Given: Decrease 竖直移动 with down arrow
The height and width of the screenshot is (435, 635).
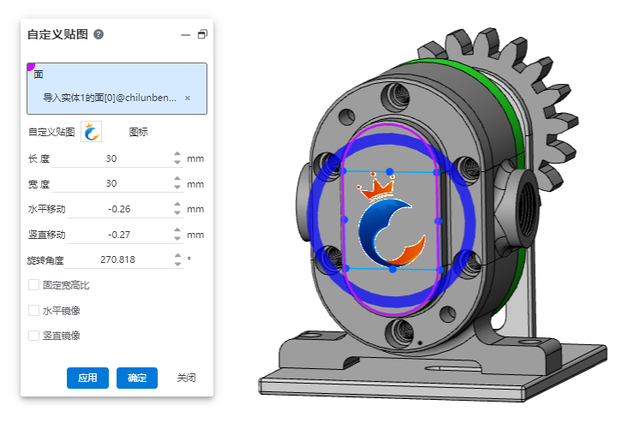Looking at the screenshot, I should [177, 238].
